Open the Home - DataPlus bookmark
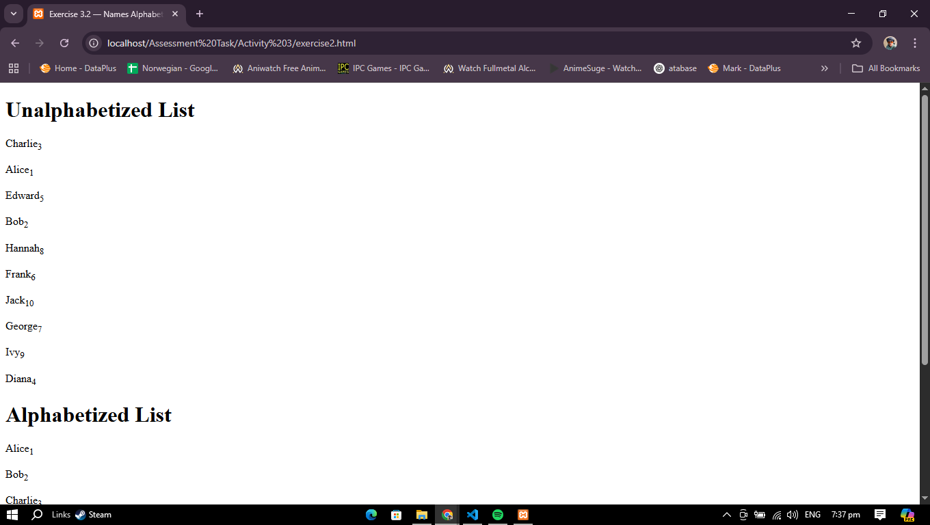This screenshot has width=930, height=525. (78, 68)
